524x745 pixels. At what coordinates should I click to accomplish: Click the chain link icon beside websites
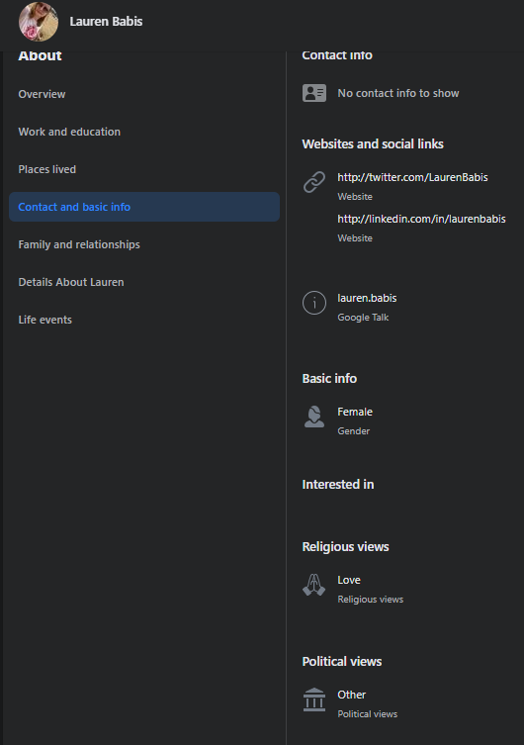(314, 182)
